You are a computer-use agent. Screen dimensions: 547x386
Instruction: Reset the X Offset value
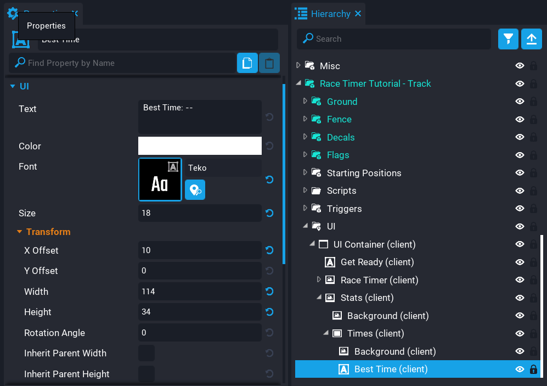pyautogui.click(x=269, y=250)
